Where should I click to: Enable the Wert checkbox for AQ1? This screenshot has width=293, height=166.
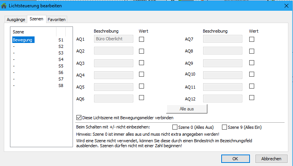142,39
